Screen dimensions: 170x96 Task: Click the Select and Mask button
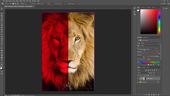pos(71,3)
